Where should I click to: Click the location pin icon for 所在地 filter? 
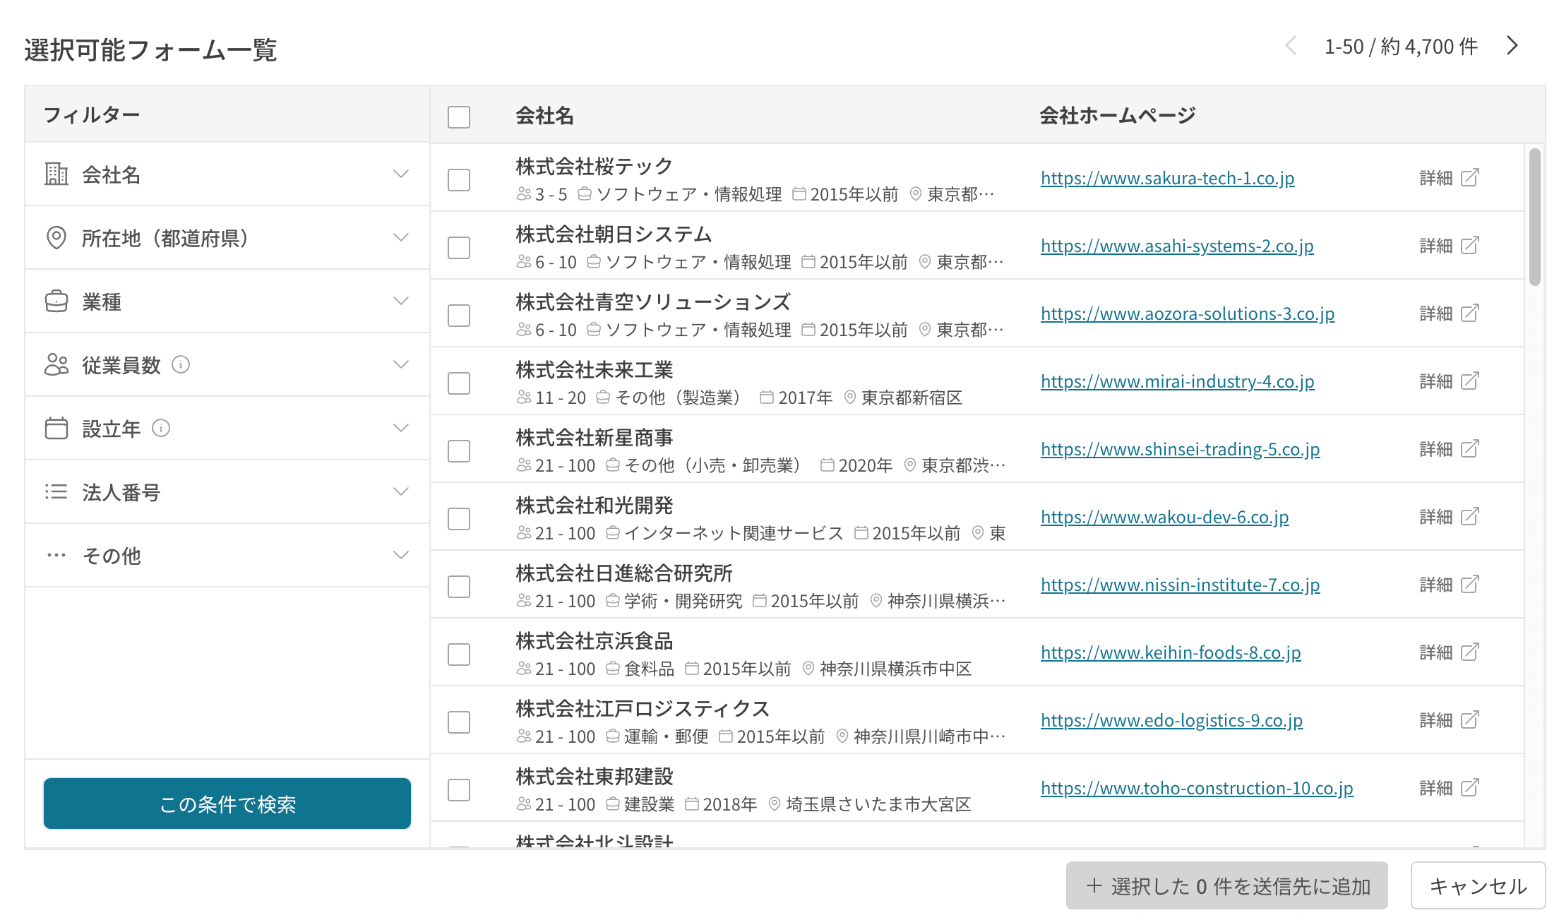click(57, 238)
